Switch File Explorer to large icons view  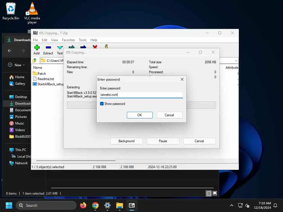(215, 194)
